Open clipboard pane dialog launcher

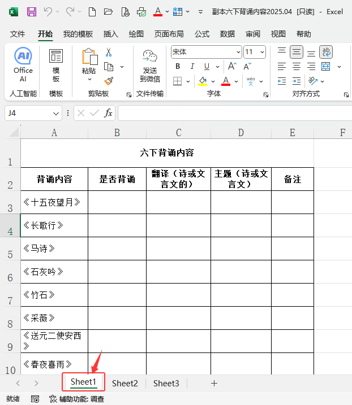pos(128,95)
